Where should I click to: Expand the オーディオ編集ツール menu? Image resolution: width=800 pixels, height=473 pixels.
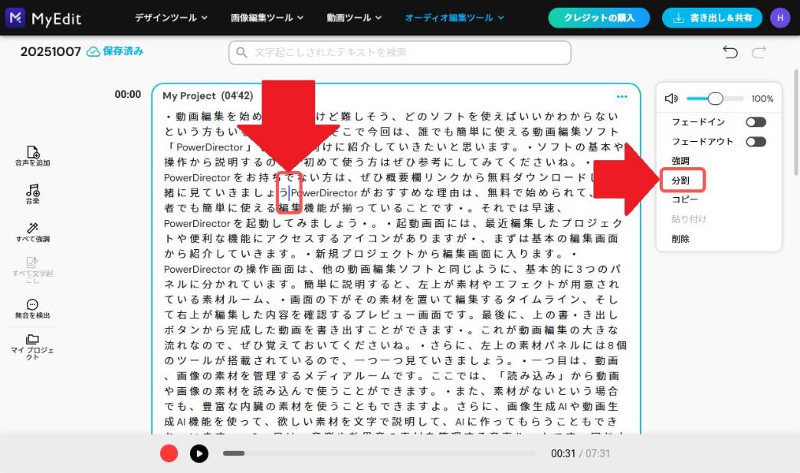(455, 18)
